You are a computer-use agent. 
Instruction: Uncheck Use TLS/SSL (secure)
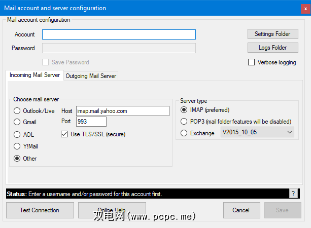pyautogui.click(x=64, y=134)
